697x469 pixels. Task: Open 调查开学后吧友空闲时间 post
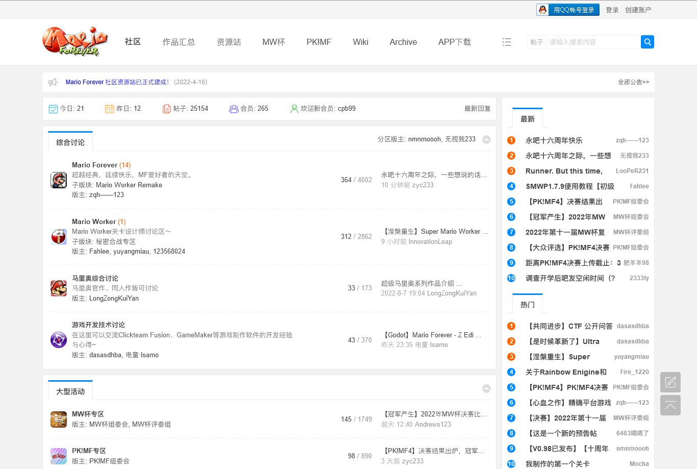point(570,278)
